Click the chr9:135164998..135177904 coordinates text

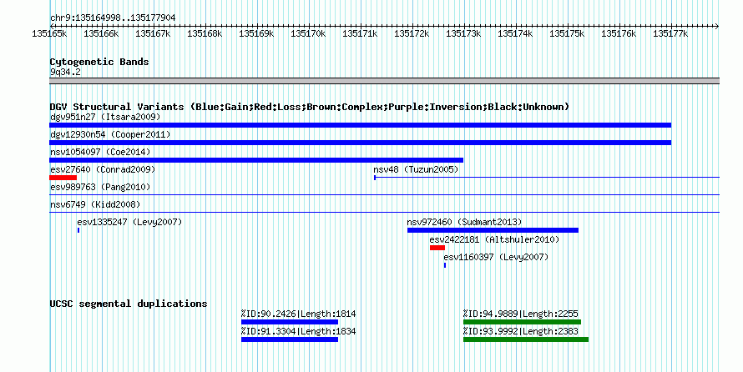(x=113, y=18)
